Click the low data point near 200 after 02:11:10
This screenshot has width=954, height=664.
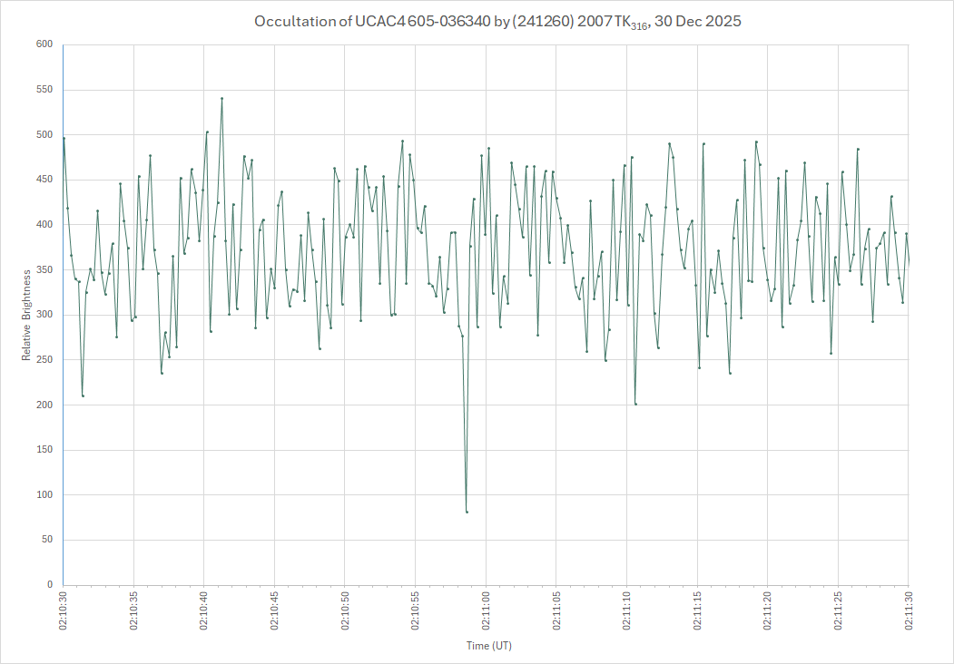635,404
